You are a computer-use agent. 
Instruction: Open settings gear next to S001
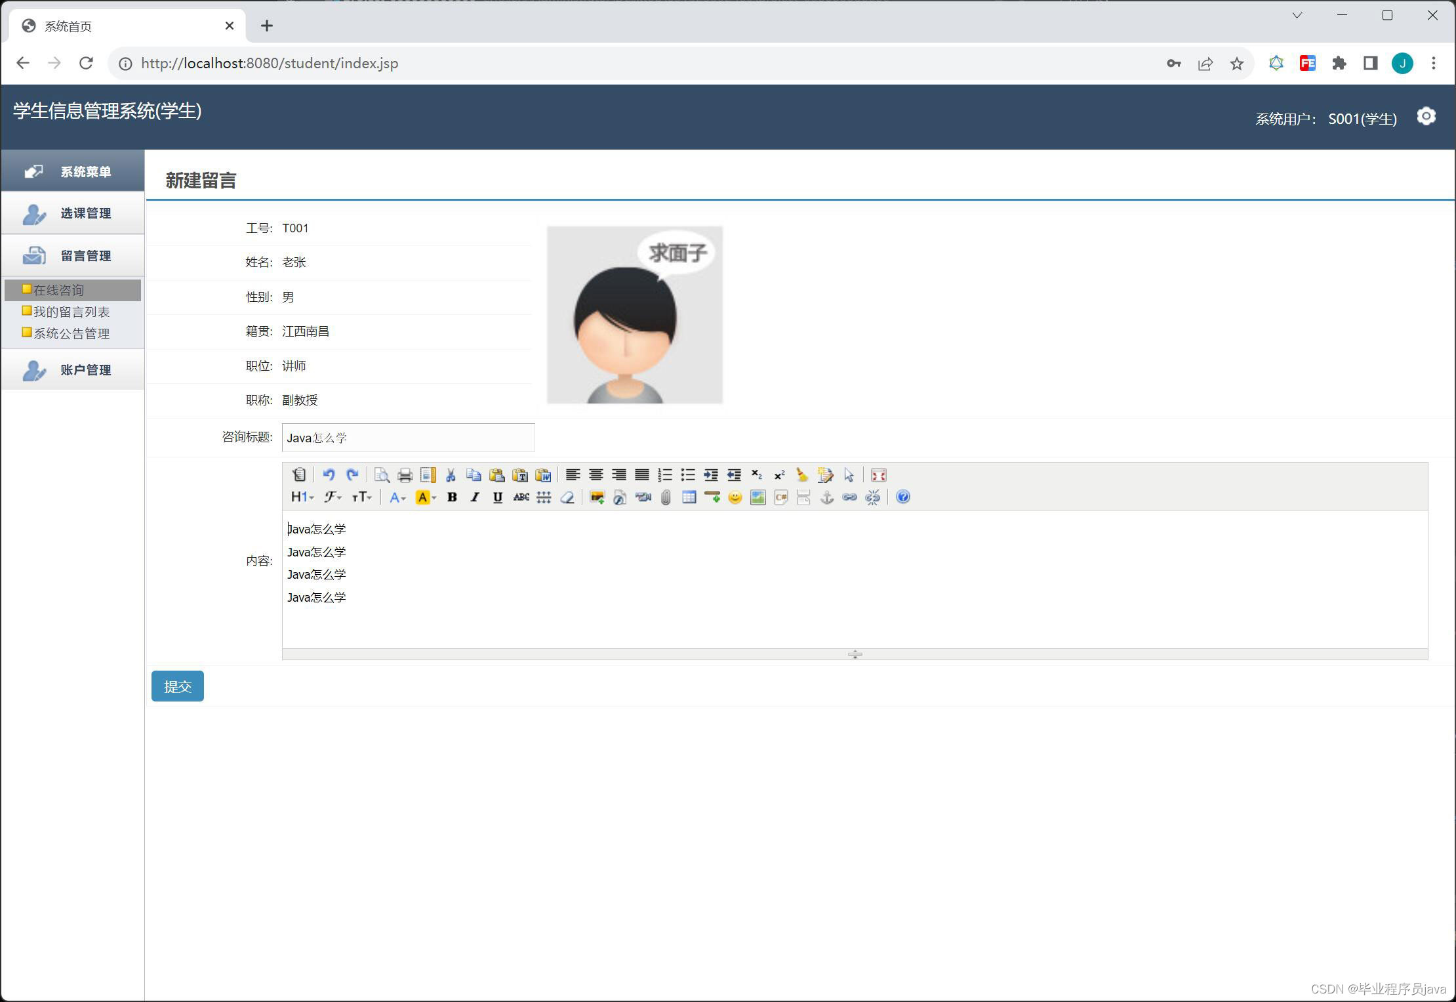pos(1426,116)
